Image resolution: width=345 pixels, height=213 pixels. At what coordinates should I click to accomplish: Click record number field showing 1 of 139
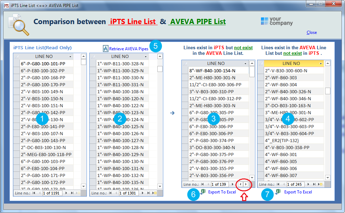[219, 184]
